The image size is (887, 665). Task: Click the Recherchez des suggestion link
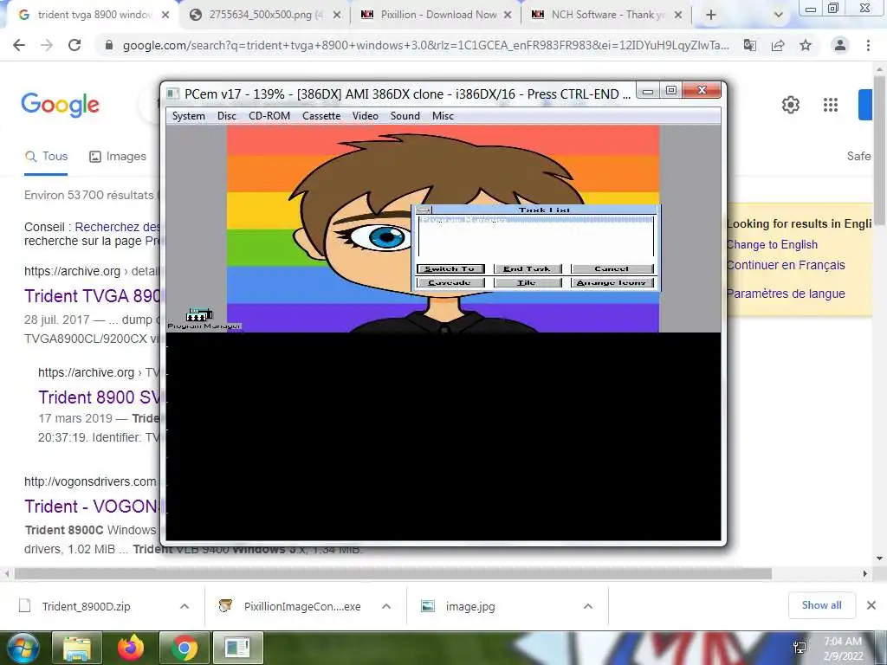[118, 228]
